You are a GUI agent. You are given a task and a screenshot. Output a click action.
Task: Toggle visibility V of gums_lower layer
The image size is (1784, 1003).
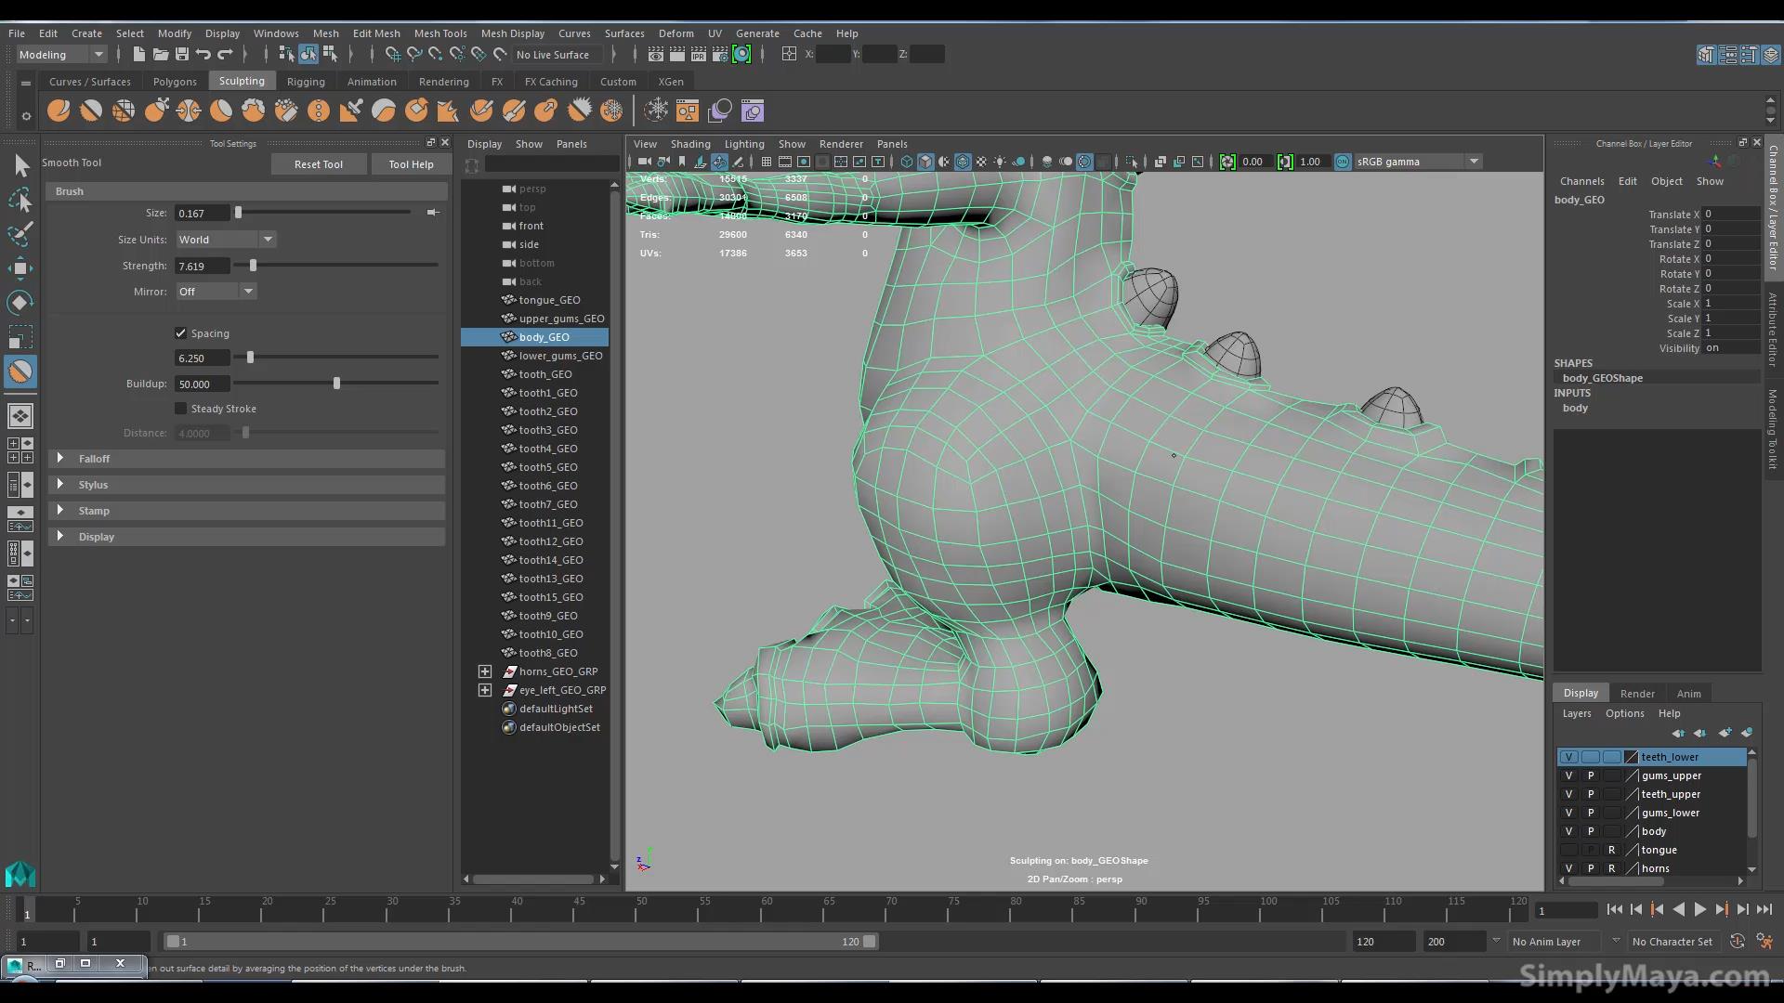(1569, 813)
